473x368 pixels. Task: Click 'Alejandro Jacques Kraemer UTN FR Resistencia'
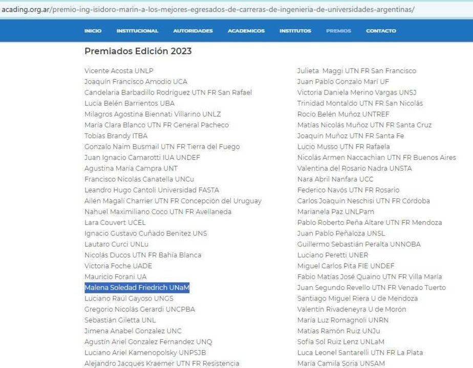162,363
